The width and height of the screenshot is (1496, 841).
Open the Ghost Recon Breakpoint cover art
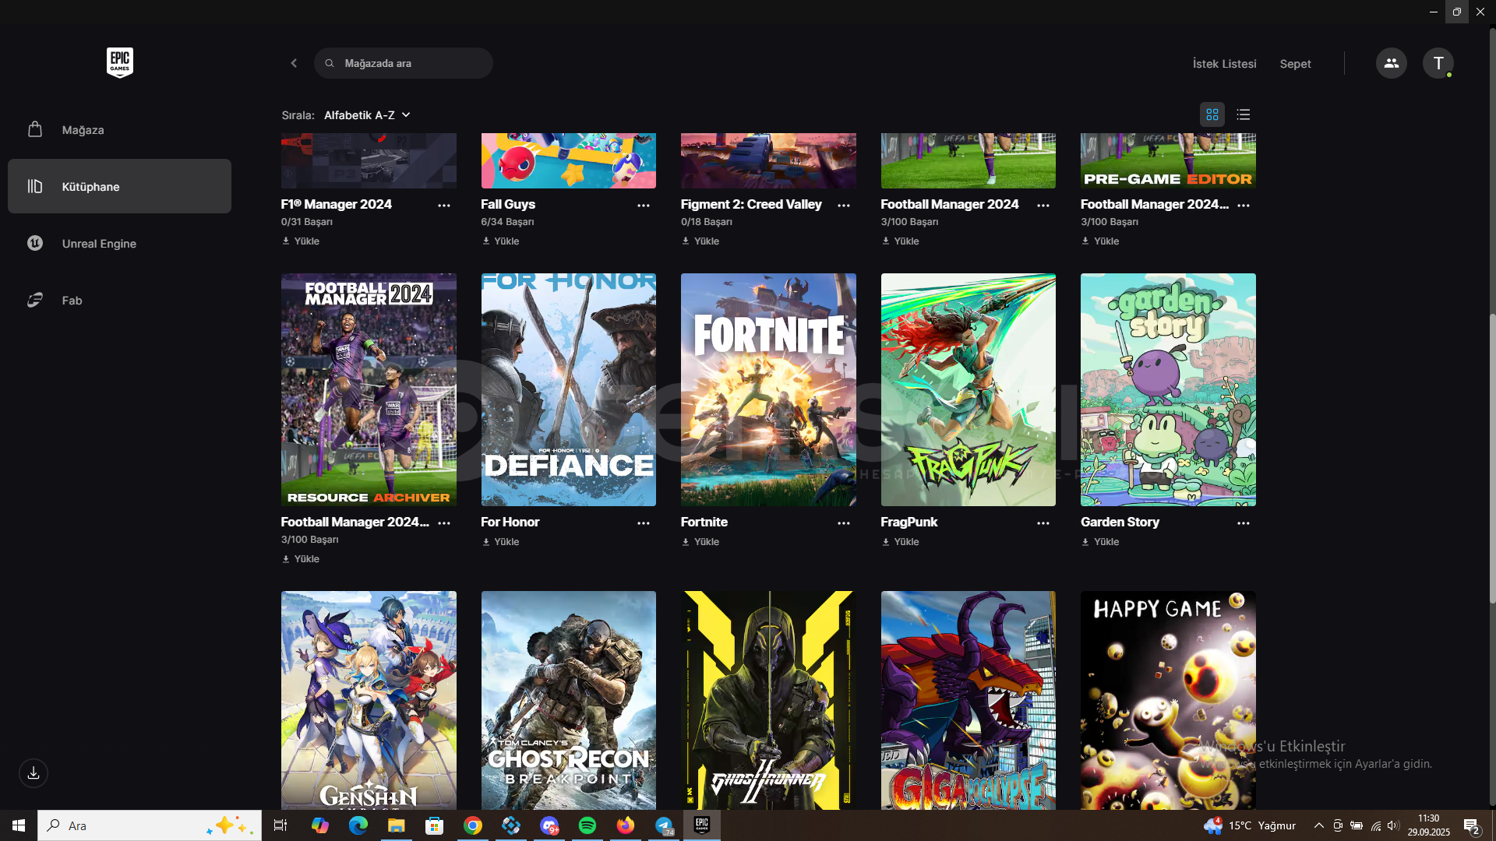pos(569,700)
